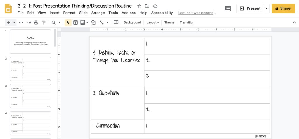299x139 pixels.
Task: Click the presentation title text
Action: [x=75, y=6]
